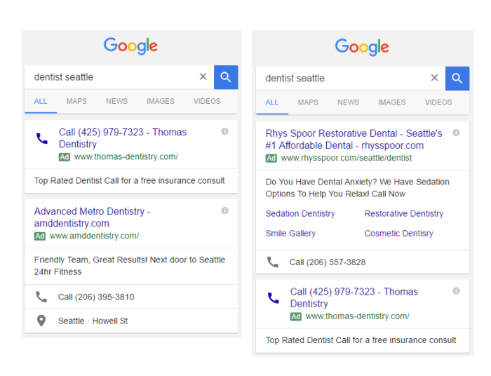Open ad info icon for Thomas Dentistry, right panel
The width and height of the screenshot is (491, 376).
pos(456,291)
